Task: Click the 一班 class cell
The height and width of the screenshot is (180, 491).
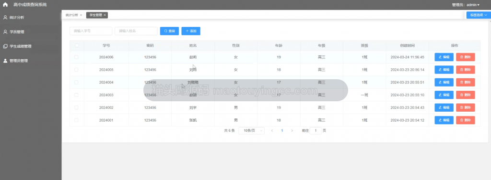Action: [364, 95]
